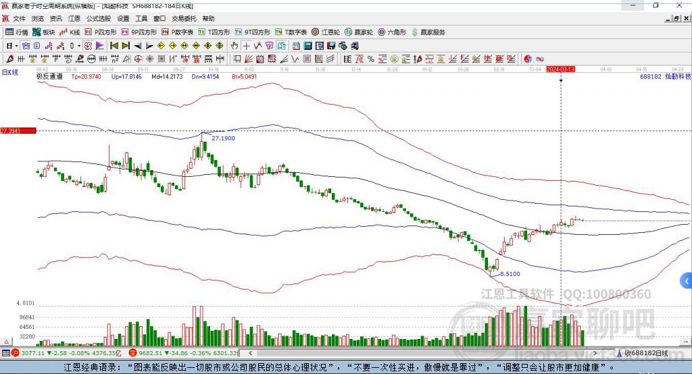The height and width of the screenshot is (374, 692).
Task: Select the red fan lines tool
Action: coord(249,59)
